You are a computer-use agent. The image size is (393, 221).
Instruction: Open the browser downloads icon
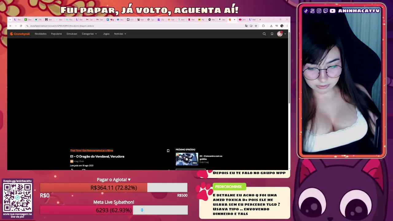click(x=271, y=26)
